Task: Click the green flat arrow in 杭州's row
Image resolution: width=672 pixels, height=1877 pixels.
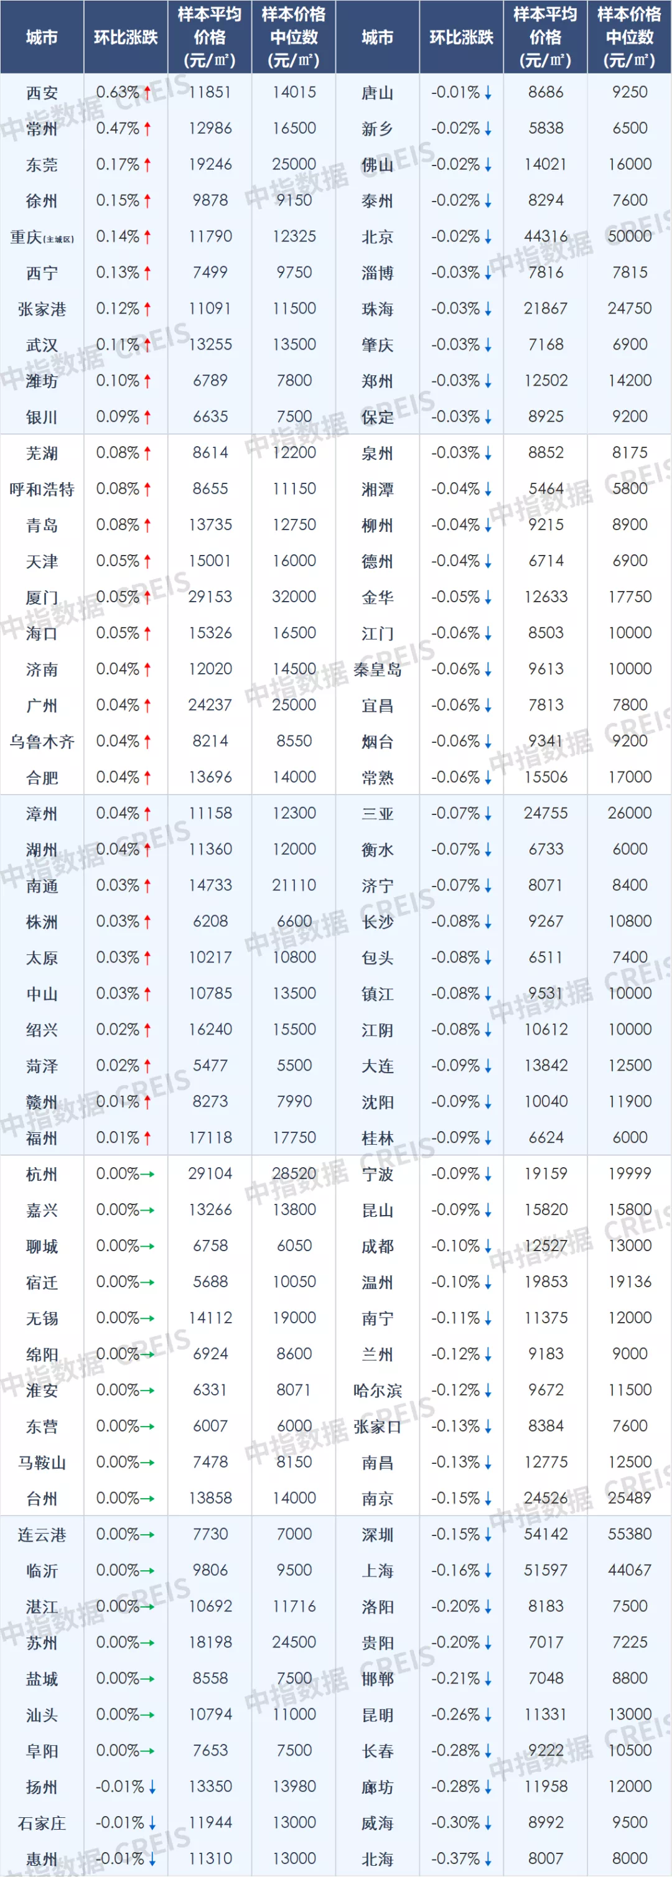Action: (x=147, y=1174)
